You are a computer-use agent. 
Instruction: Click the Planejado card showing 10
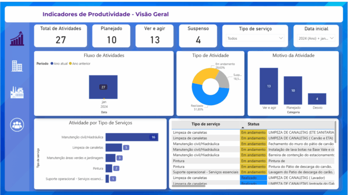click(x=111, y=36)
